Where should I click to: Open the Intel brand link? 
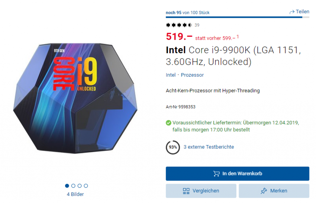pyautogui.click(x=171, y=75)
